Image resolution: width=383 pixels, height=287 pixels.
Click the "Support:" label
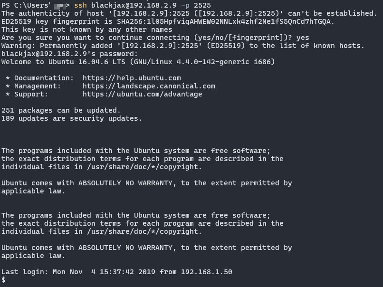[x=31, y=94]
